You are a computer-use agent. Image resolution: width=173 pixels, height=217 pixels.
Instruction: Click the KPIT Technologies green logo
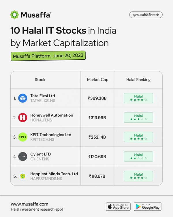[22, 137]
